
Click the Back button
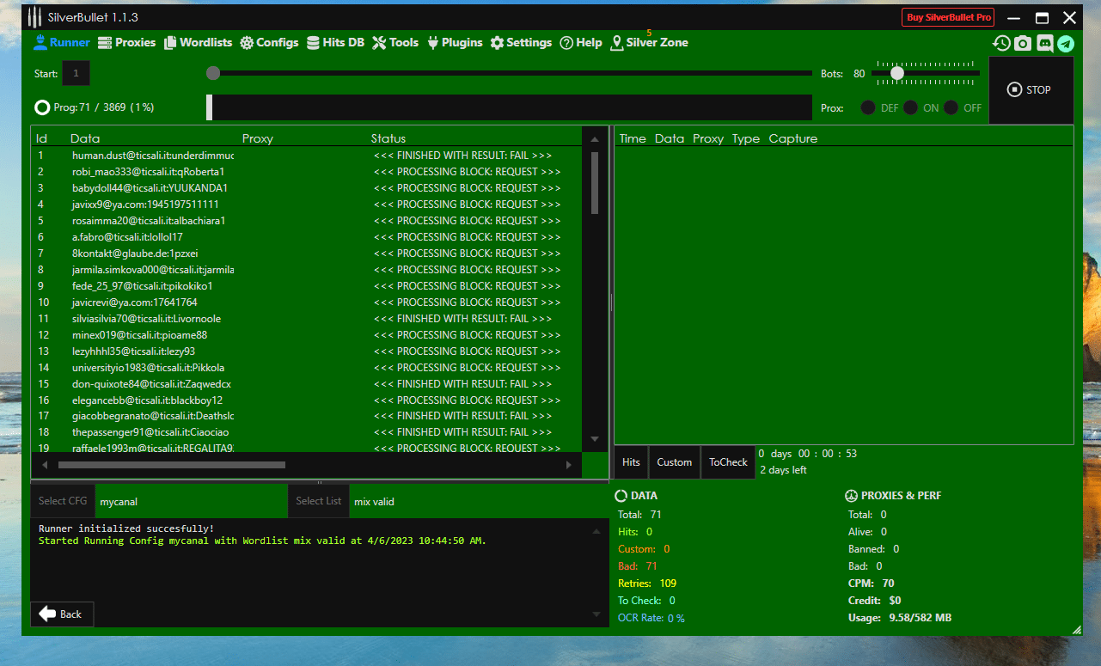pos(62,614)
